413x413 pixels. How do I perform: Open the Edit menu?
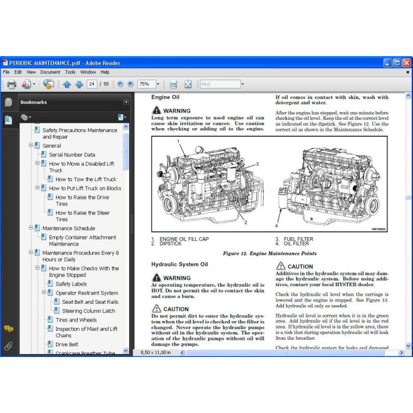pyautogui.click(x=18, y=72)
